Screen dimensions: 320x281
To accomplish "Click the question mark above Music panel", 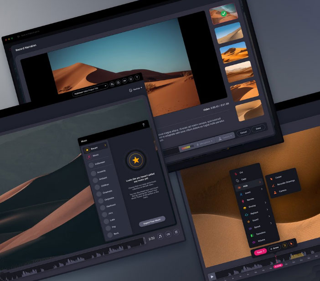I will click(x=144, y=125).
